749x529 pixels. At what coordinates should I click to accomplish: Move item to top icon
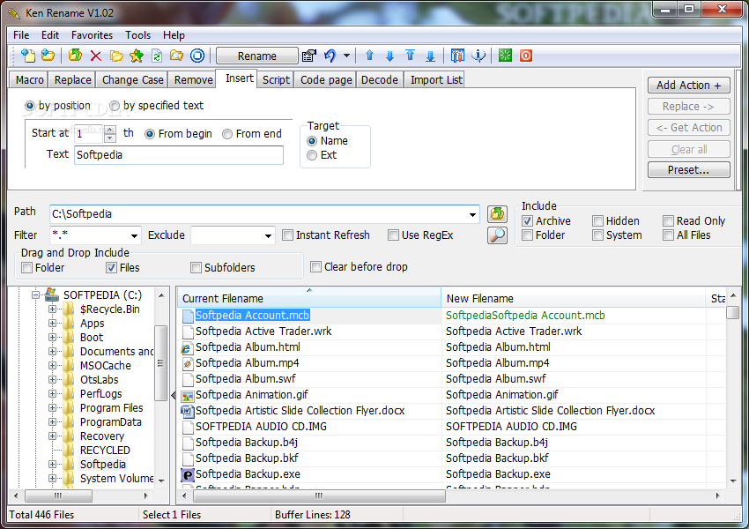(x=410, y=56)
